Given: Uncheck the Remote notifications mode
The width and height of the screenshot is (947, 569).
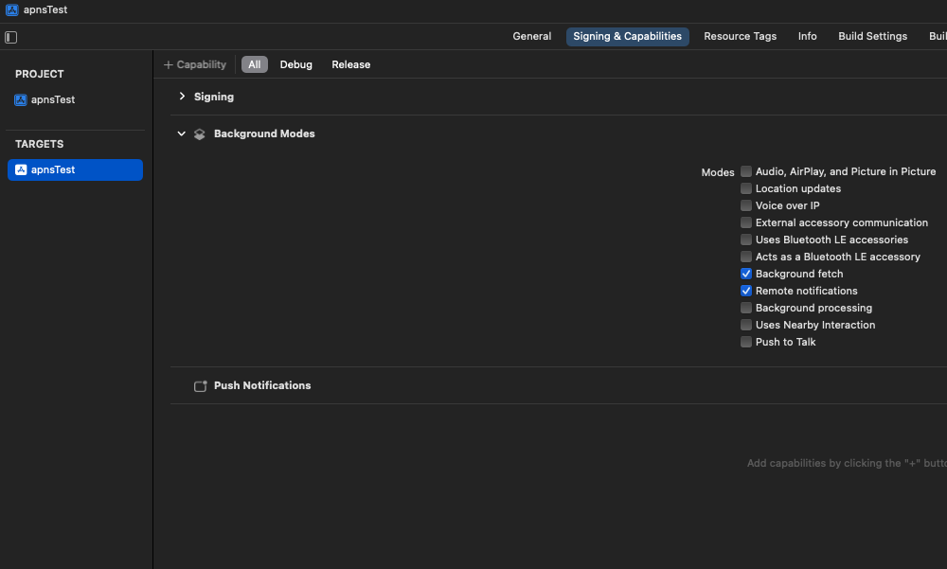Looking at the screenshot, I should pyautogui.click(x=746, y=291).
